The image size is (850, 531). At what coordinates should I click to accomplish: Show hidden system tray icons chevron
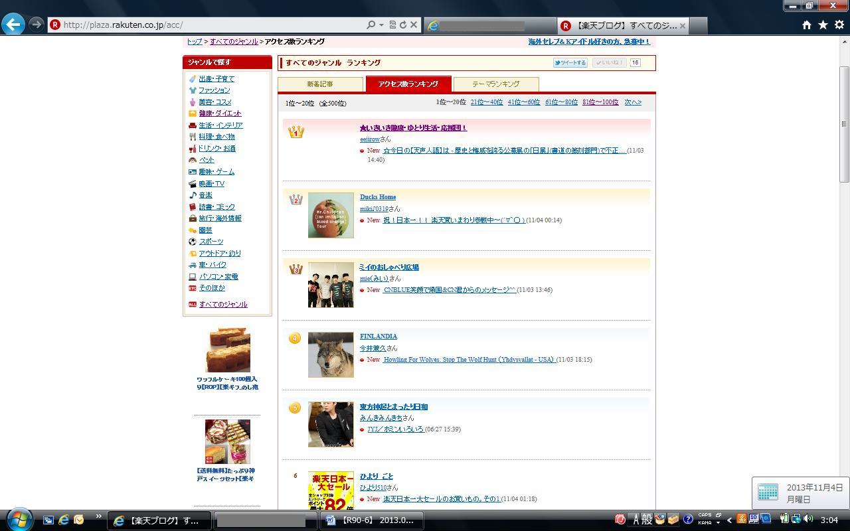729,520
